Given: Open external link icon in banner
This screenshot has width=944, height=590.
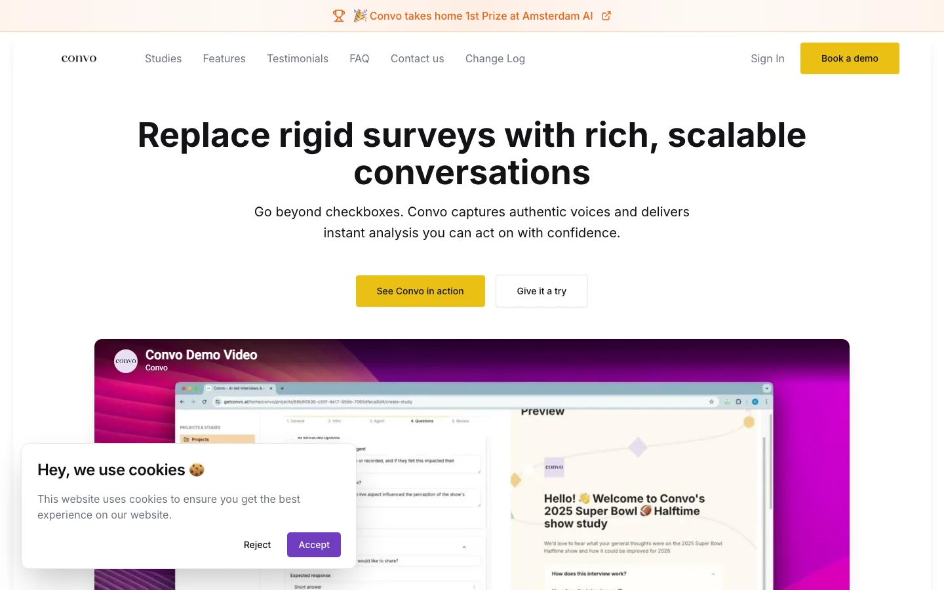Looking at the screenshot, I should tap(606, 16).
